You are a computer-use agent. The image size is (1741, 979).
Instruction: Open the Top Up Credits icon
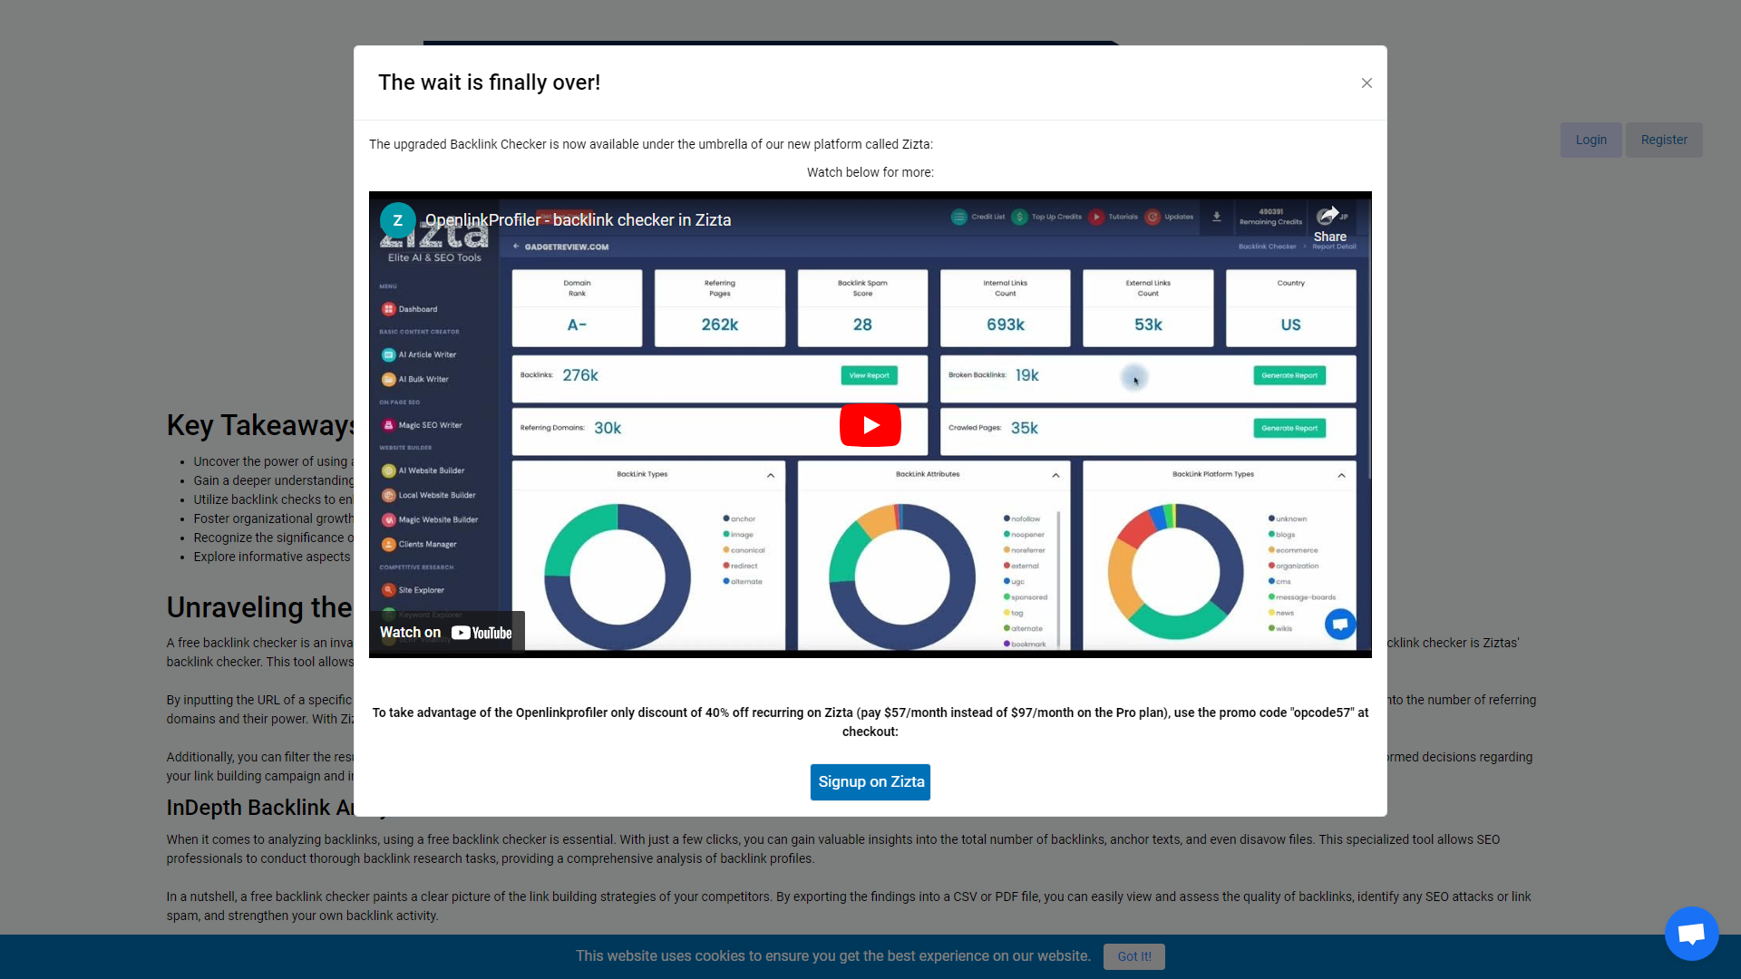tap(1021, 217)
